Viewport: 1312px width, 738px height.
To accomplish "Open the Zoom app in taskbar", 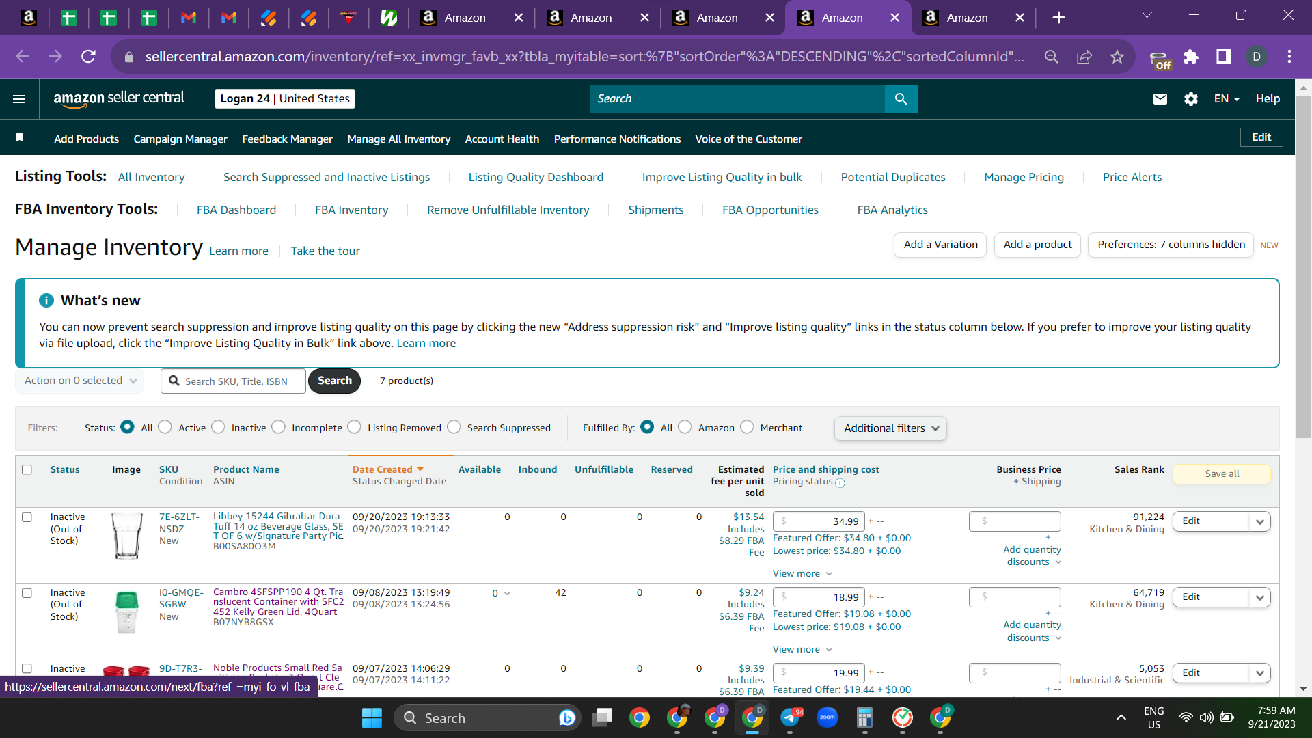I will [827, 717].
